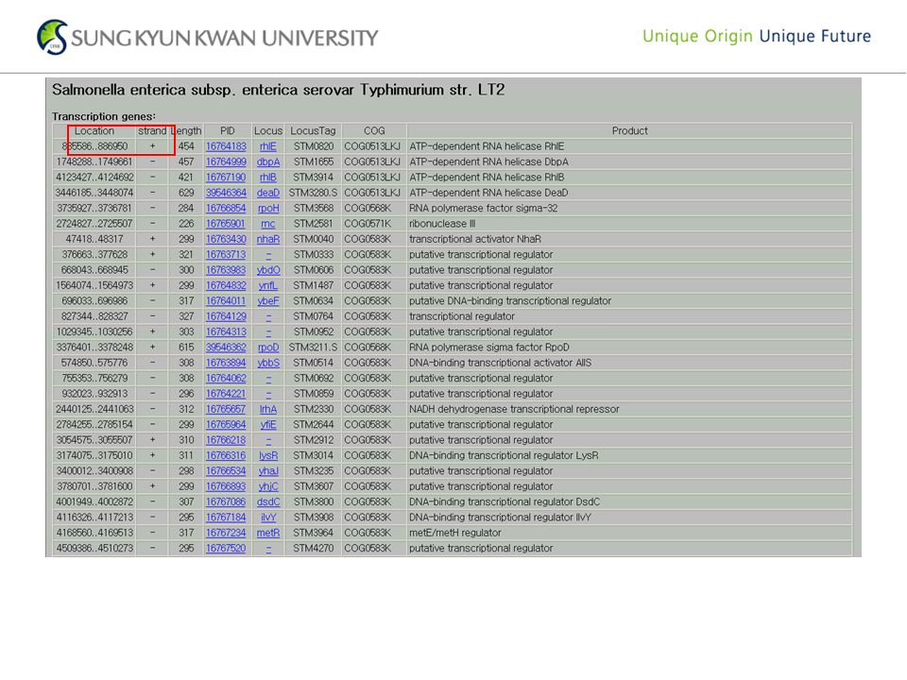Follow the rhlE locus link
907x680 pixels.
[x=267, y=147]
